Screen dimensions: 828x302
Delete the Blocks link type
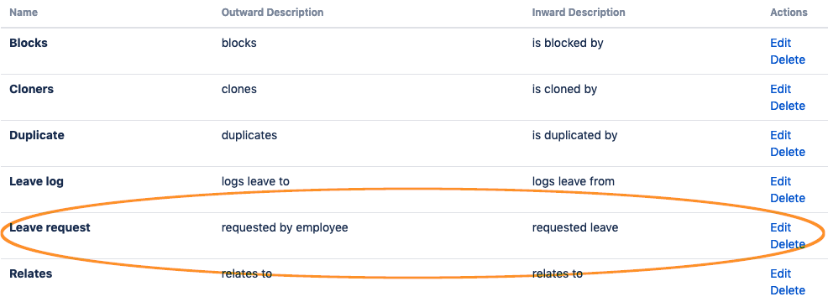click(x=788, y=60)
